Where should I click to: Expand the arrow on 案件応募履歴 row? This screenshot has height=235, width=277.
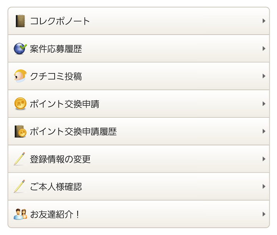[264, 48]
